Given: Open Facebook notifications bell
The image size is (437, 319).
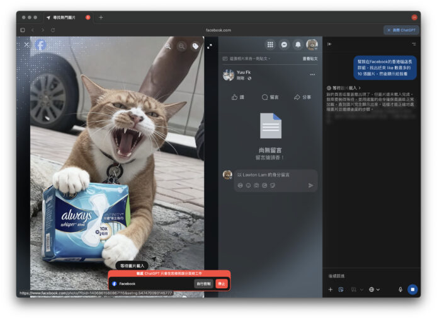Looking at the screenshot, I should (x=298, y=45).
